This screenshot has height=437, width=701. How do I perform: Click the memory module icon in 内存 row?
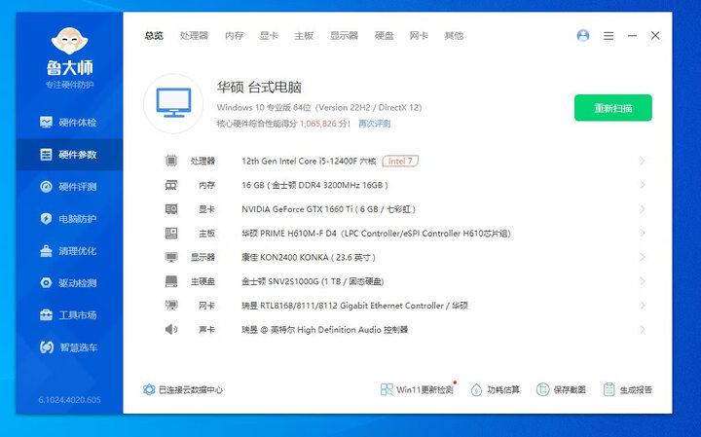(x=171, y=185)
